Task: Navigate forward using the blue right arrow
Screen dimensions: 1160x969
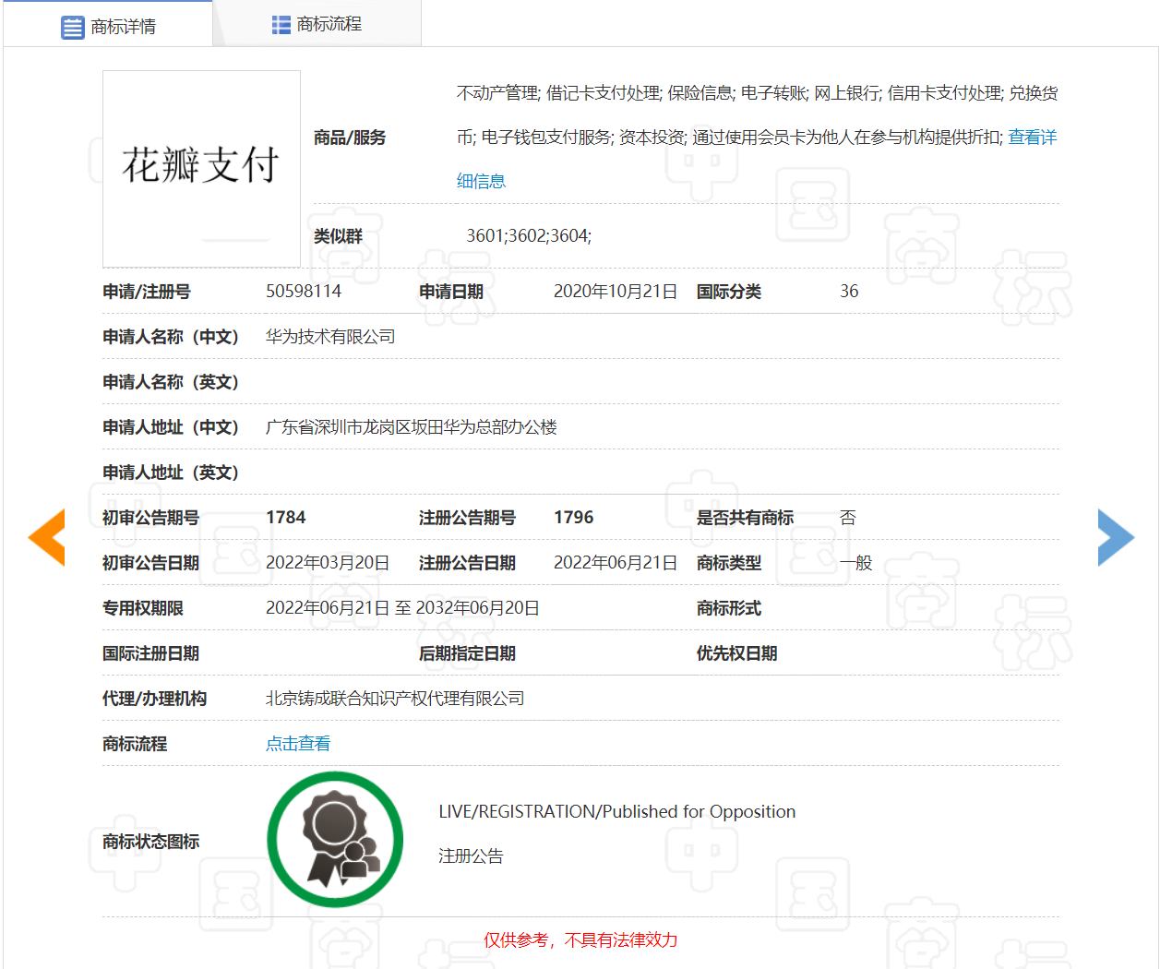Action: [1115, 536]
